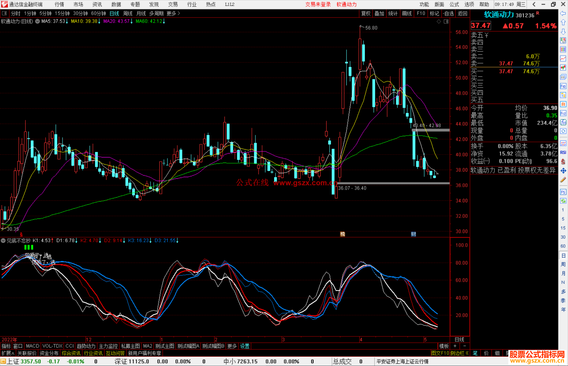This screenshot has height=366, width=568.
Task: Open the 更多 indicators list in bottom bar
Action: [x=232, y=346]
